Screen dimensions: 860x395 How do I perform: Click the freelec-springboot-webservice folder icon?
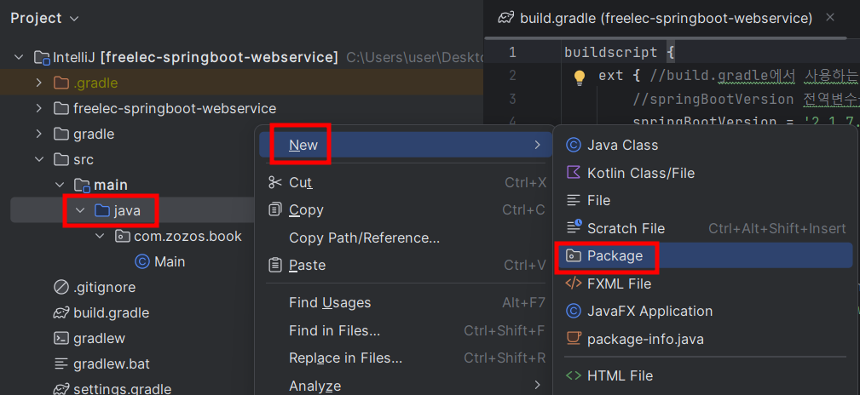tap(61, 108)
